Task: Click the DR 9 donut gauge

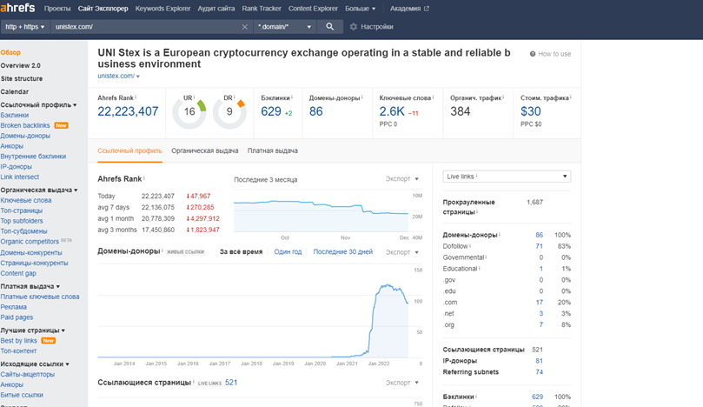Action: pos(229,111)
